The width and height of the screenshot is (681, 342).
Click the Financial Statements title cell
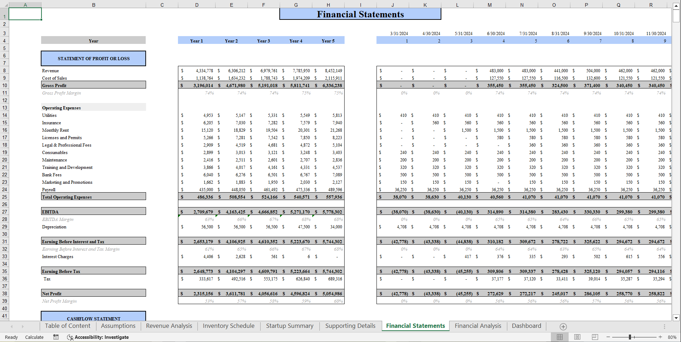[x=360, y=14]
